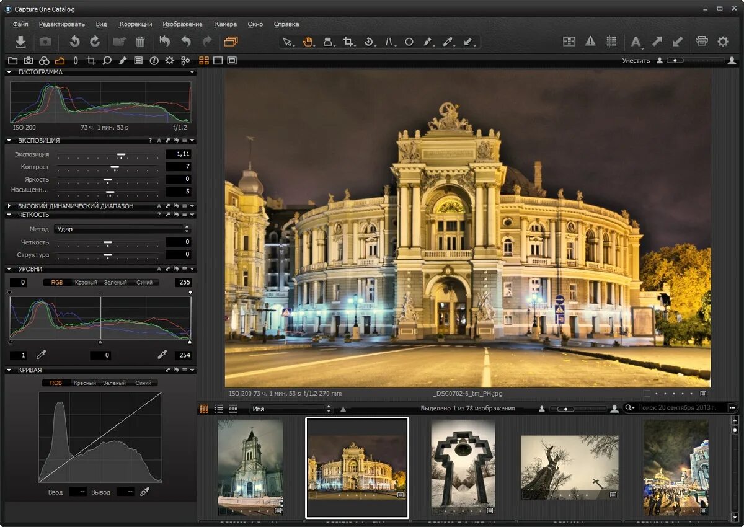Image resolution: width=744 pixels, height=527 pixels.
Task: Click the Синий channel button in the Кривая panel
Action: tap(143, 383)
